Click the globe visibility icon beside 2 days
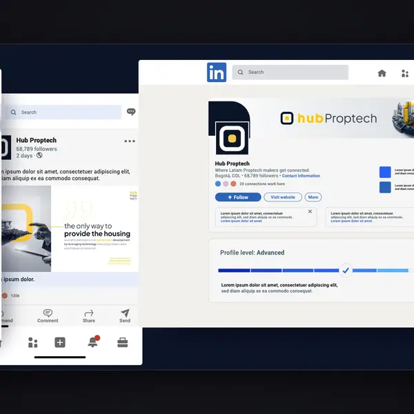Screen dimensions: 414x414 click(39, 155)
